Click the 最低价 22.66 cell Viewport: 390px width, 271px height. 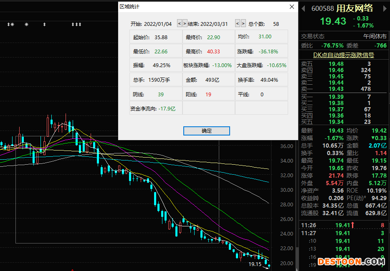pyautogui.click(x=156, y=51)
